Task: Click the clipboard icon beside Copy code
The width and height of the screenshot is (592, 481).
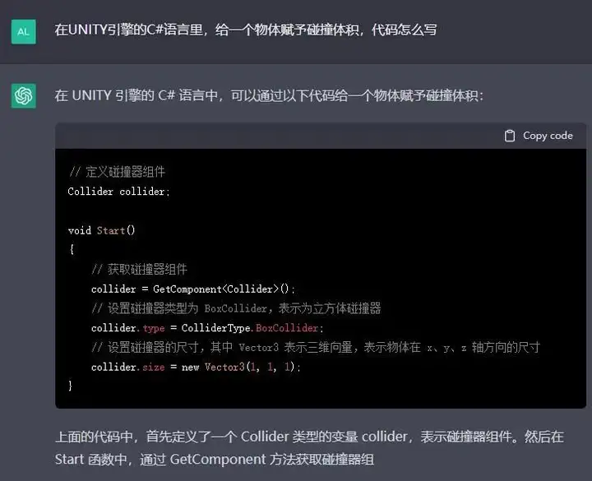Action: (509, 136)
